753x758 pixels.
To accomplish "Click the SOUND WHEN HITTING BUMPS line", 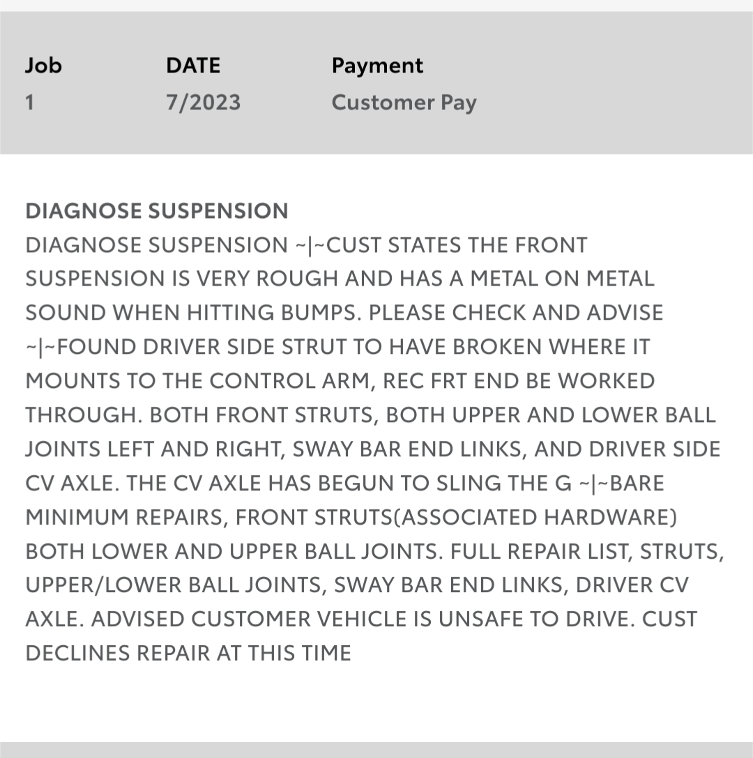I will pos(344,313).
